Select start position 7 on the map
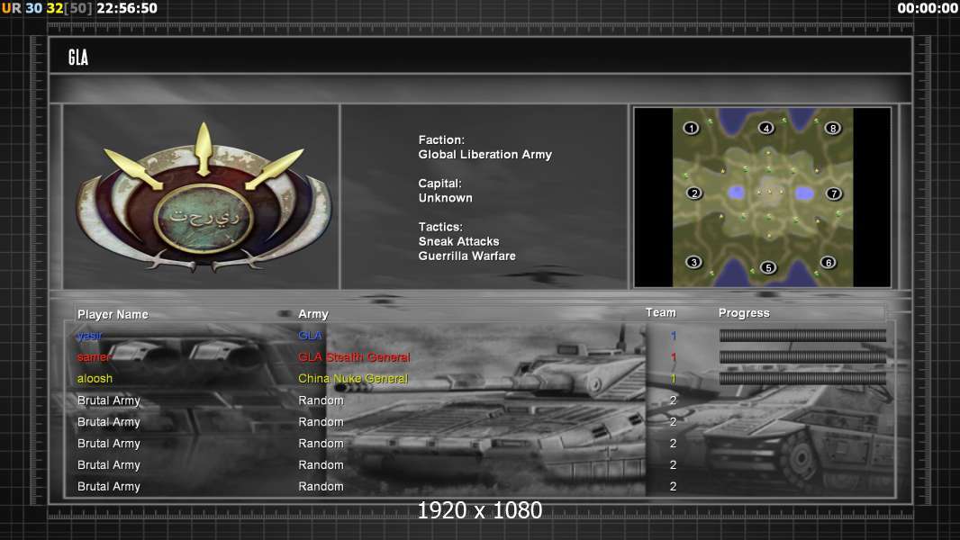 (x=833, y=193)
